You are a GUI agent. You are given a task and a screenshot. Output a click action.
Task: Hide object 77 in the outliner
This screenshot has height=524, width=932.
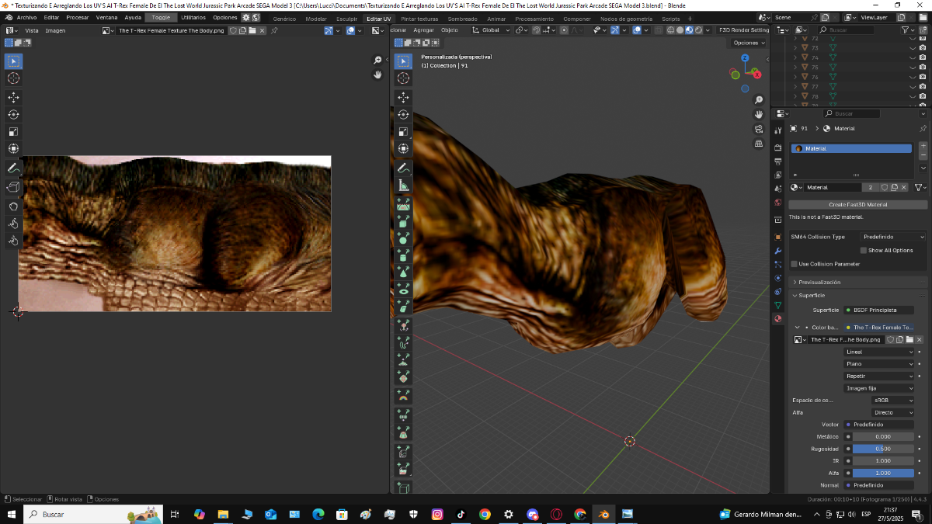click(x=912, y=86)
